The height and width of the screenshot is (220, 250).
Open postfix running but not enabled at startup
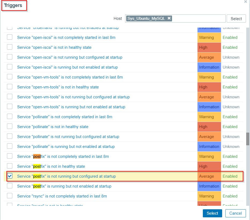click(64, 186)
